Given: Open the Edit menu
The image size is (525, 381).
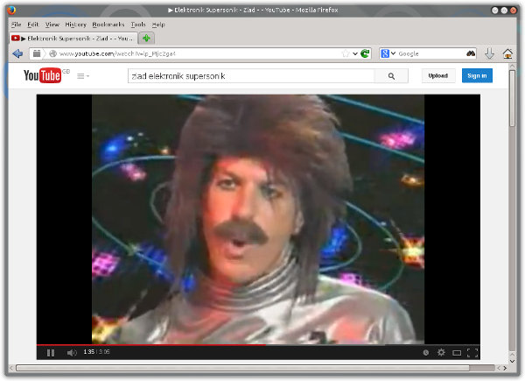Looking at the screenshot, I should coord(33,25).
